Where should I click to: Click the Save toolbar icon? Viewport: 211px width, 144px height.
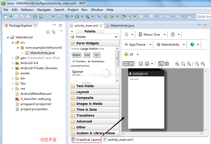point(16,16)
